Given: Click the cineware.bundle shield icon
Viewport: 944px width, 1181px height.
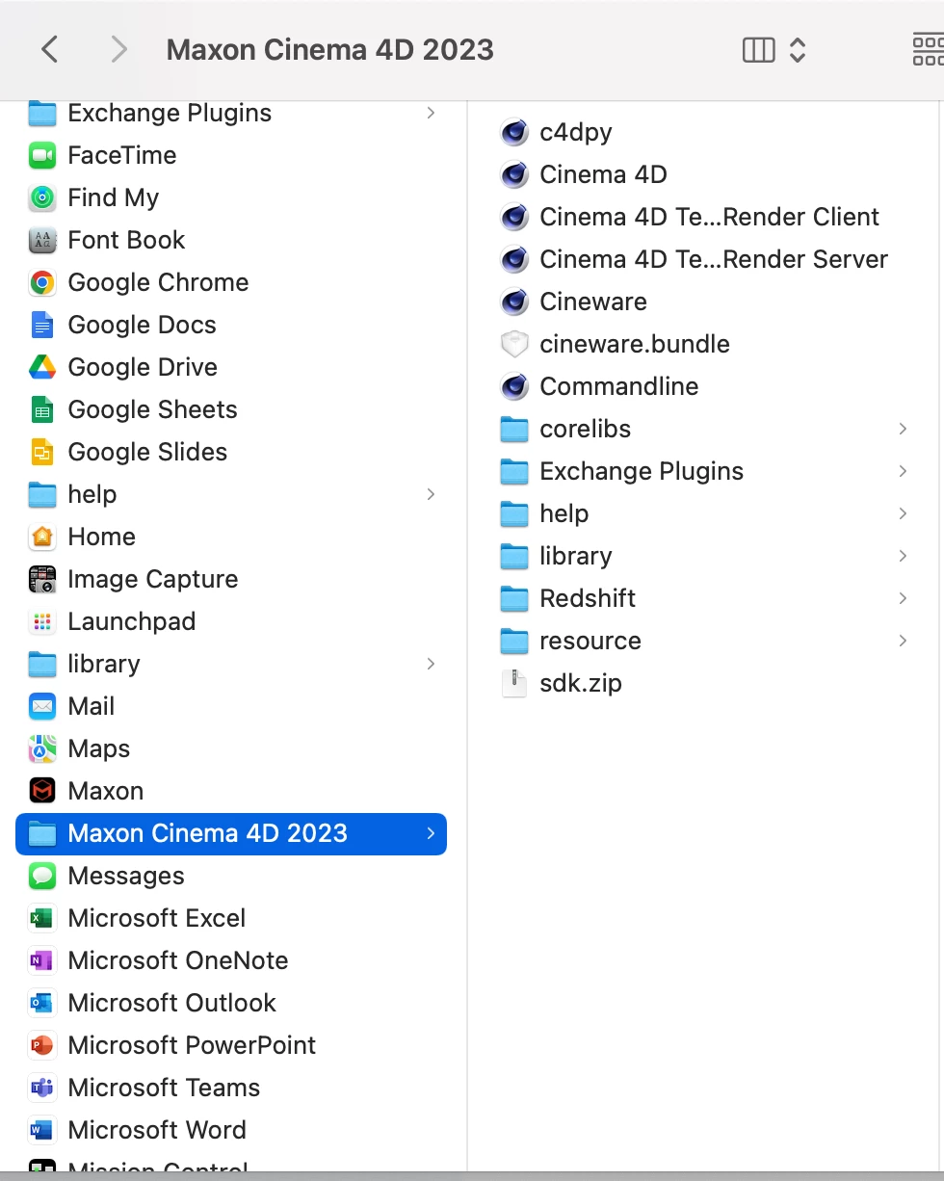Looking at the screenshot, I should coord(514,344).
